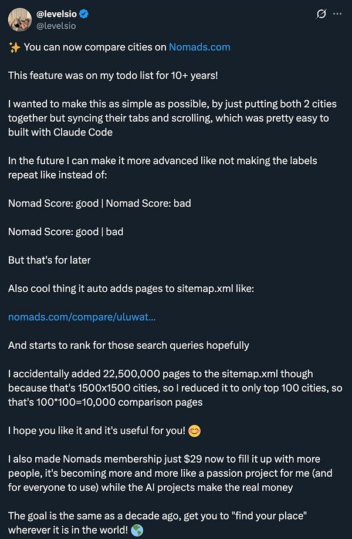Screen dimensions: 352x539
Task: Click the sparkles emoji at post start
Action: (14, 47)
